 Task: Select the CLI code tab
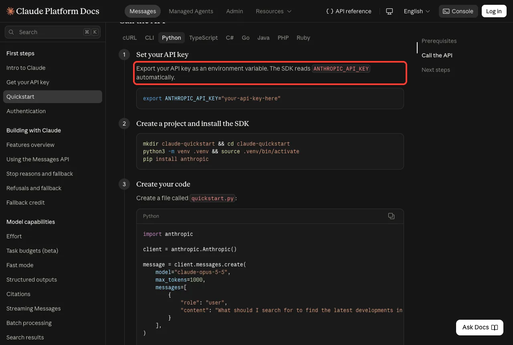[149, 38]
